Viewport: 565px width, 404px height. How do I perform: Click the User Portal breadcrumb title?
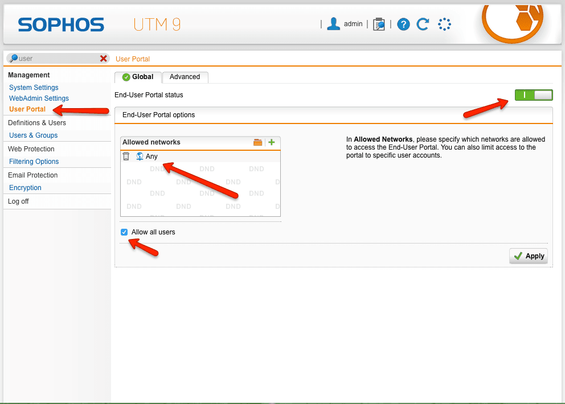click(x=133, y=59)
